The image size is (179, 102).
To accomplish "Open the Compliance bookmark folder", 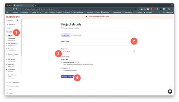I will pyautogui.click(x=24, y=12).
